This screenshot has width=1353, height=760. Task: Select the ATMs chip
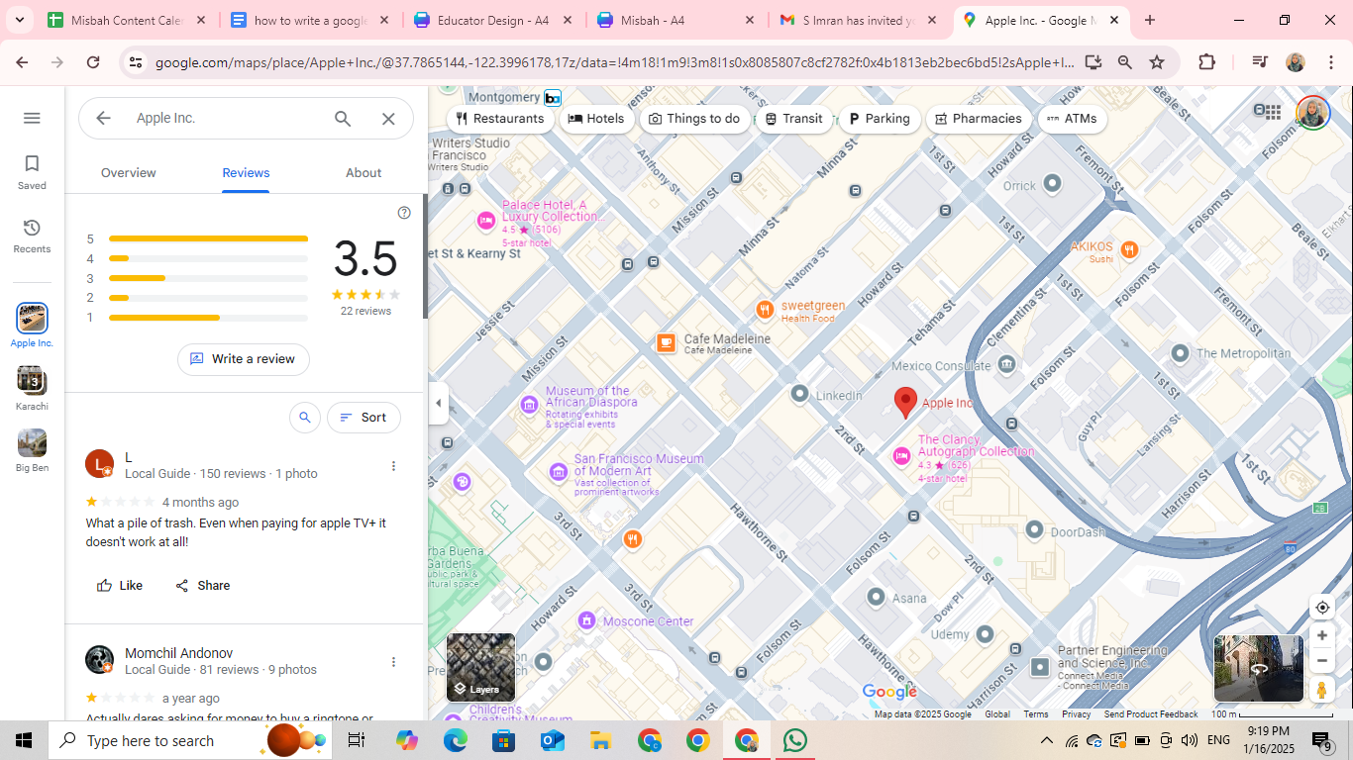[x=1072, y=119]
